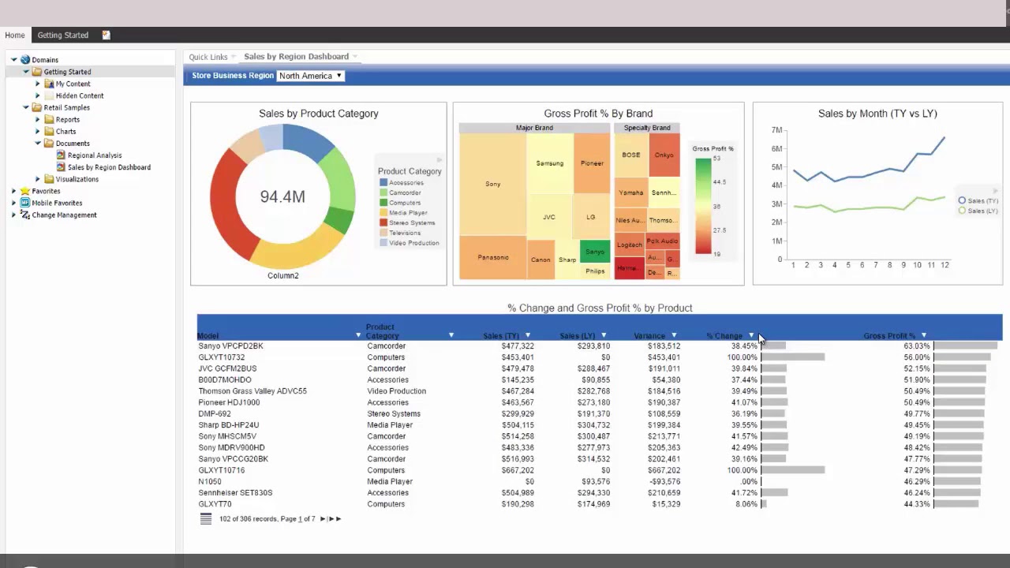This screenshot has height=568, width=1010.
Task: Click the Reports folder icon
Action: (49, 120)
